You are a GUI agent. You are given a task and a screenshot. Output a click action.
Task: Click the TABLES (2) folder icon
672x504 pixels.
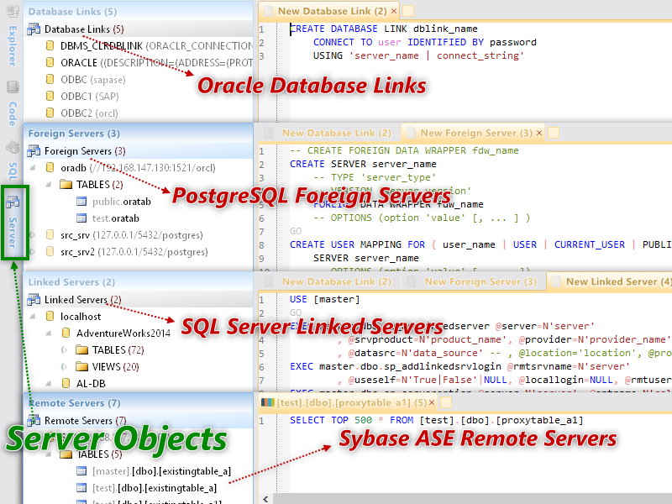(x=66, y=184)
